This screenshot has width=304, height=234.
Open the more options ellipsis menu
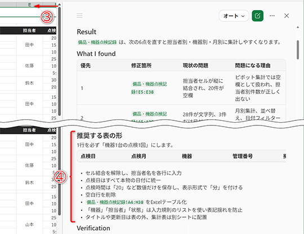tap(272, 16)
